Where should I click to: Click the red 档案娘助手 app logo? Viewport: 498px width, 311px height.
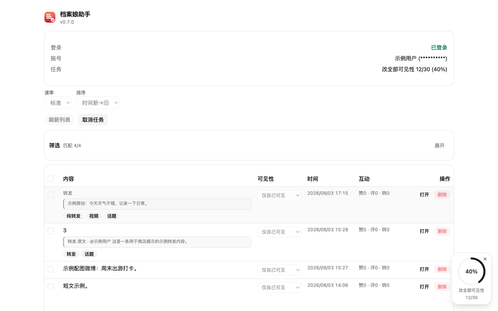click(50, 17)
